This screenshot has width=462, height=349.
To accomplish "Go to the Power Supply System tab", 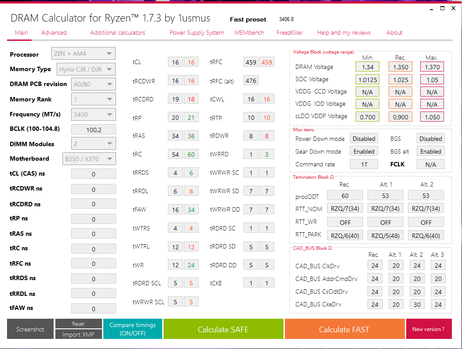I will [197, 32].
